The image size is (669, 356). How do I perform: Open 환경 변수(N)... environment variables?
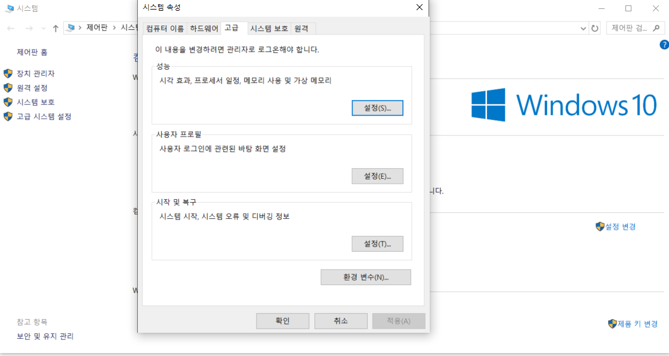[366, 277]
